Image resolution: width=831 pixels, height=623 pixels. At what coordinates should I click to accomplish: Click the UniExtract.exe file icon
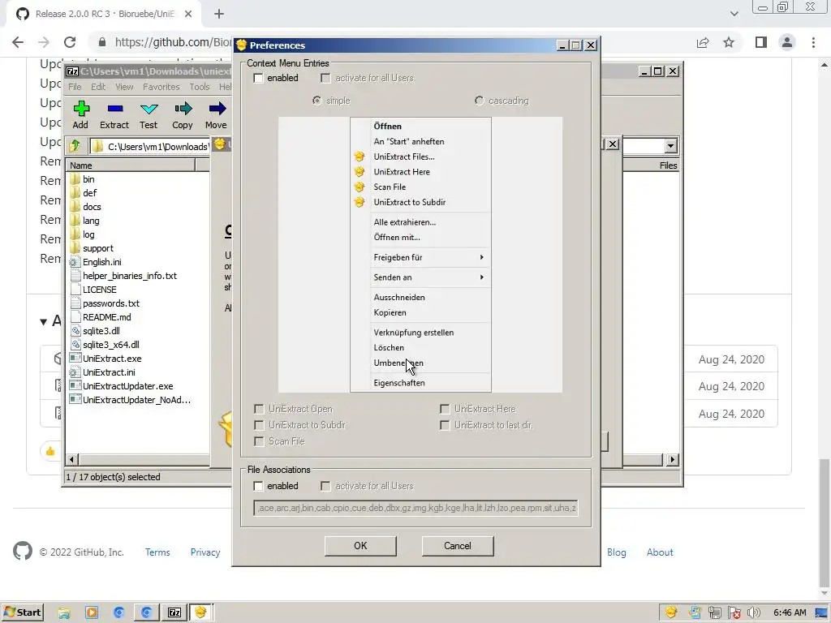(75, 358)
